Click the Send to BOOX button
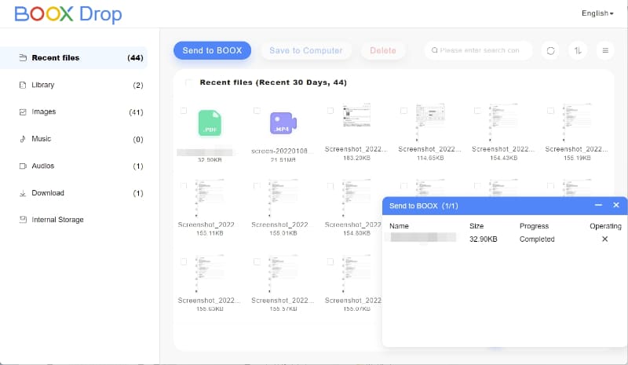Screen dimensions: 628x365 212,50
